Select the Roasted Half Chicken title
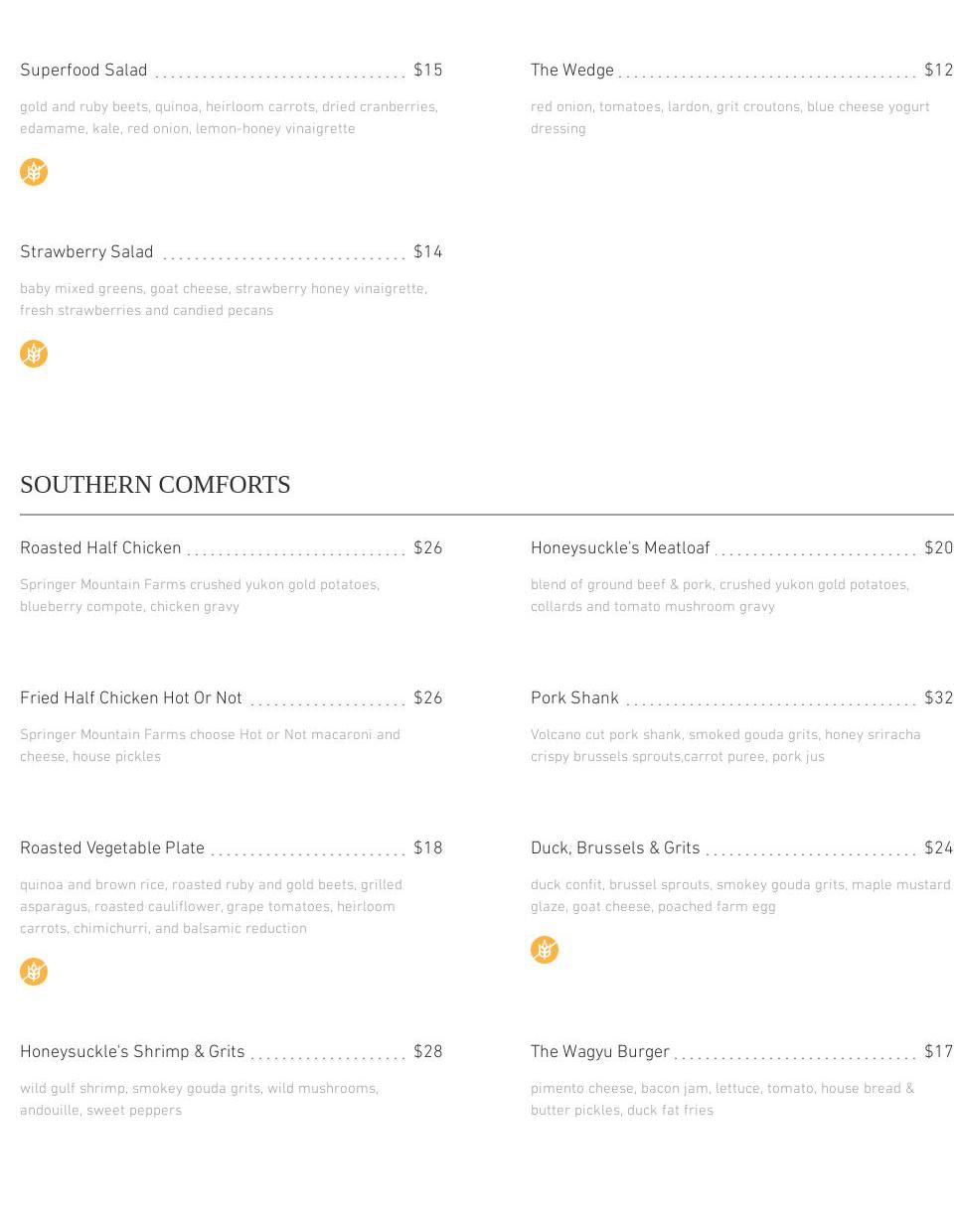The width and height of the screenshot is (959, 1227). click(x=100, y=548)
